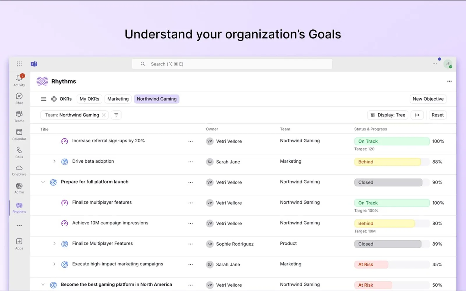Open Chat from the sidebar
466x291 pixels.
(19, 99)
